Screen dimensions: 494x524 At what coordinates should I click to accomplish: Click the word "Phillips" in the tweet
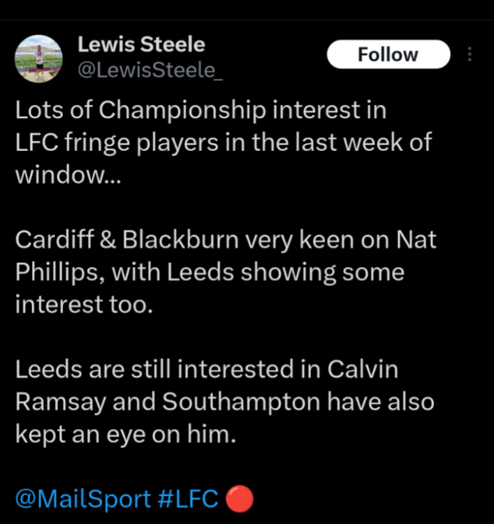click(55, 273)
